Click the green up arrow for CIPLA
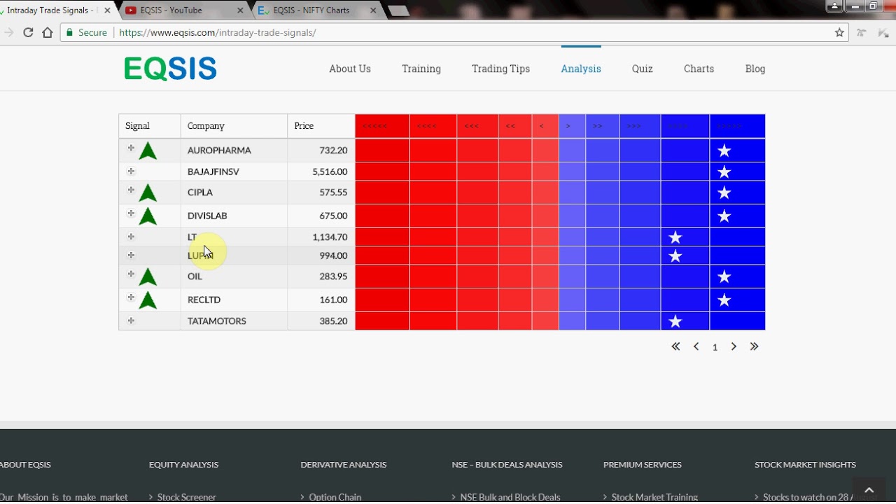Viewport: 896px width, 504px height. [x=148, y=192]
